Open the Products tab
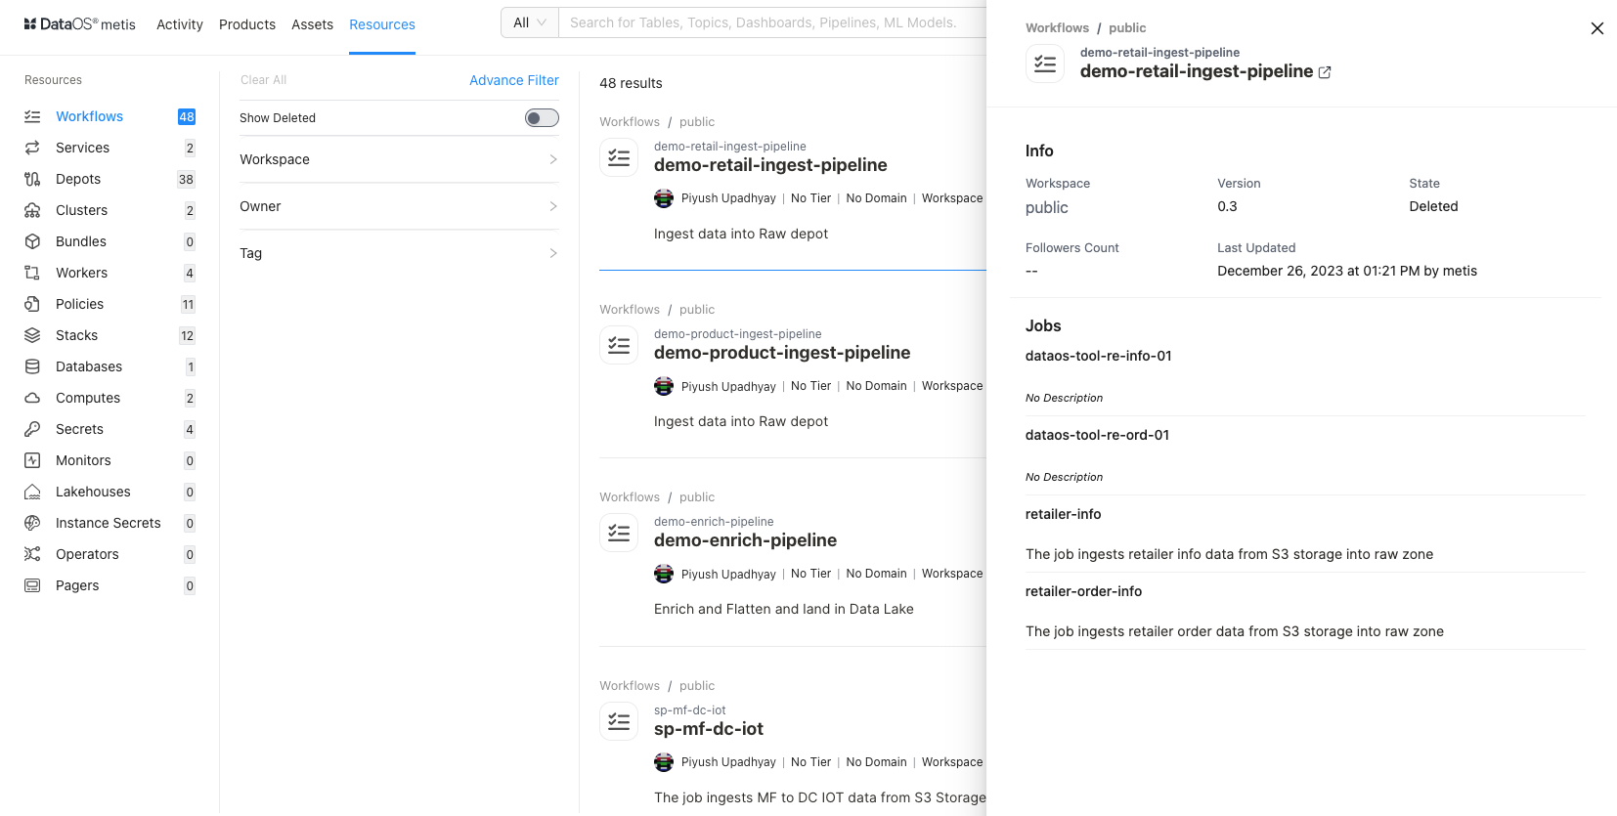 247,24
